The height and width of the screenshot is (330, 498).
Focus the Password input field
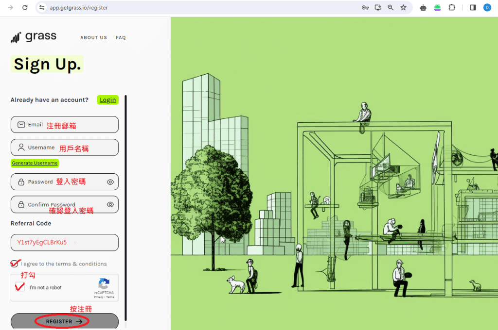(x=65, y=181)
